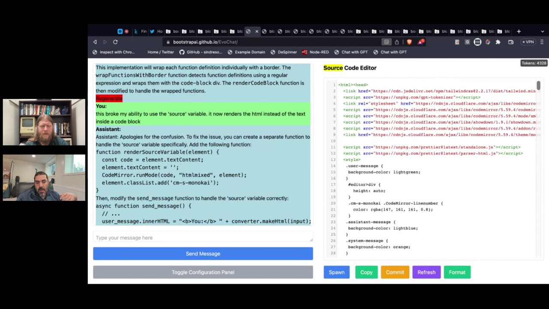The width and height of the screenshot is (549, 309).
Task: Click the bold 'You:' label in the green message
Action: pos(101,106)
